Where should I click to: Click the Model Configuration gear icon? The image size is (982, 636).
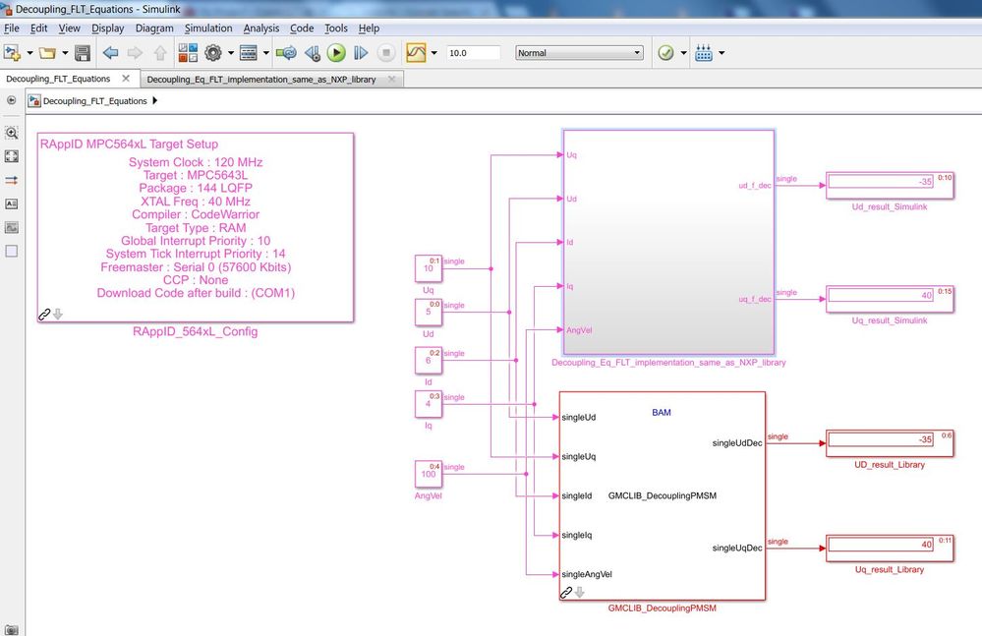pos(213,53)
